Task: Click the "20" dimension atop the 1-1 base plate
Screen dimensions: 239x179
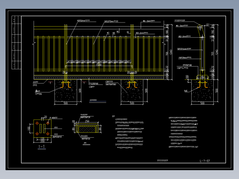Action: pos(46,117)
